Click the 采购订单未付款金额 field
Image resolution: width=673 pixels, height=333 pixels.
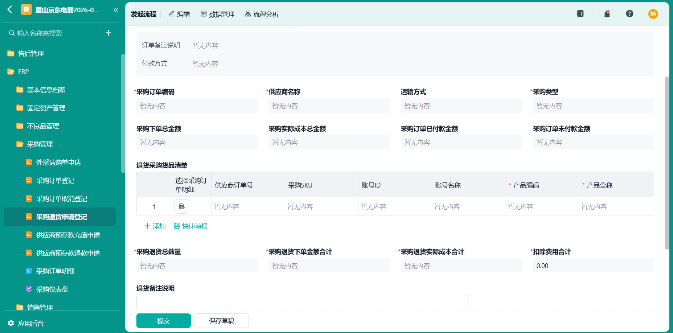point(593,142)
